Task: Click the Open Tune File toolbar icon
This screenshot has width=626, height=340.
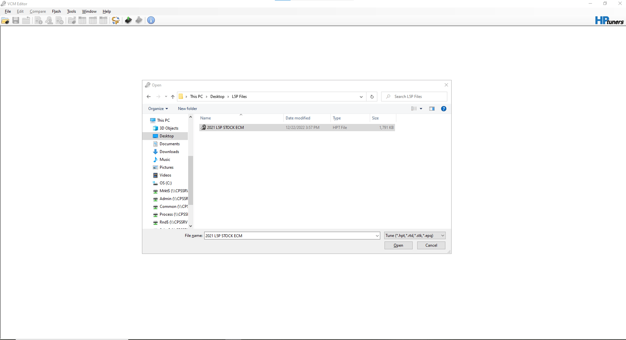Action: tap(5, 20)
